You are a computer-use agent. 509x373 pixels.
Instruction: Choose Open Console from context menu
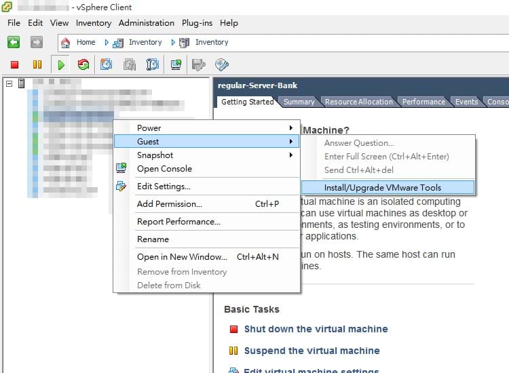pyautogui.click(x=206, y=169)
